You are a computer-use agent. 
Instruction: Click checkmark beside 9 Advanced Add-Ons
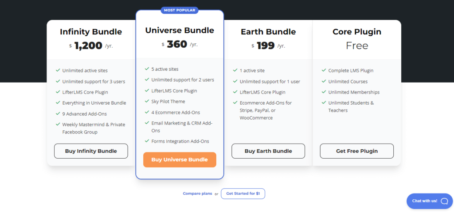(x=58, y=114)
